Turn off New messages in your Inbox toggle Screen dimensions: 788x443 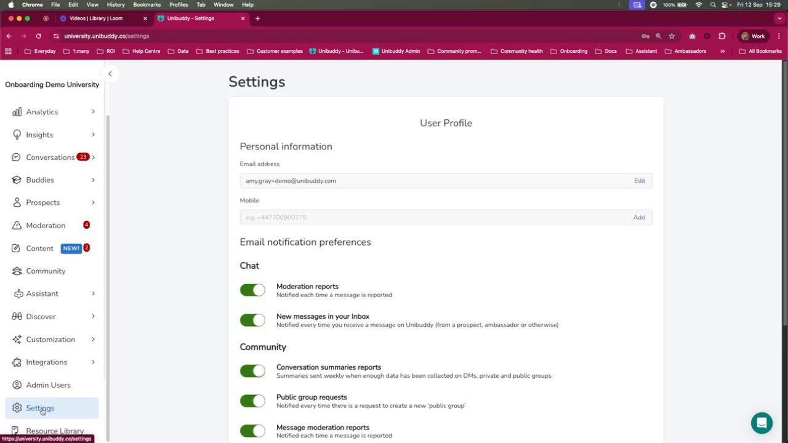(252, 320)
